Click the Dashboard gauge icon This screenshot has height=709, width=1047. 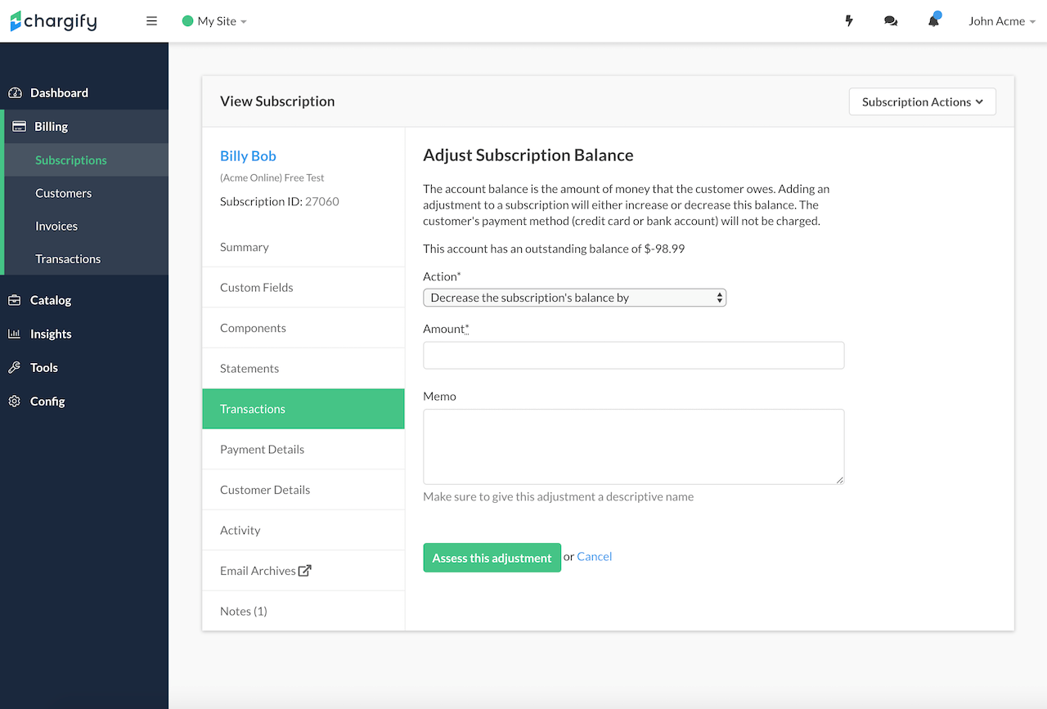[x=15, y=93]
